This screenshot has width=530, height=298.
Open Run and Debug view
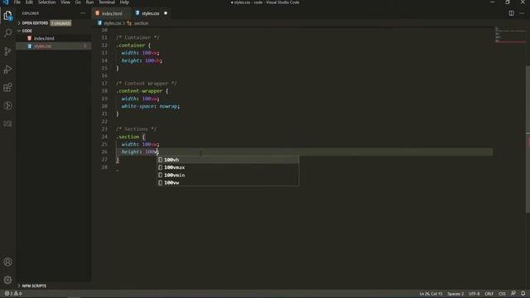(x=7, y=70)
